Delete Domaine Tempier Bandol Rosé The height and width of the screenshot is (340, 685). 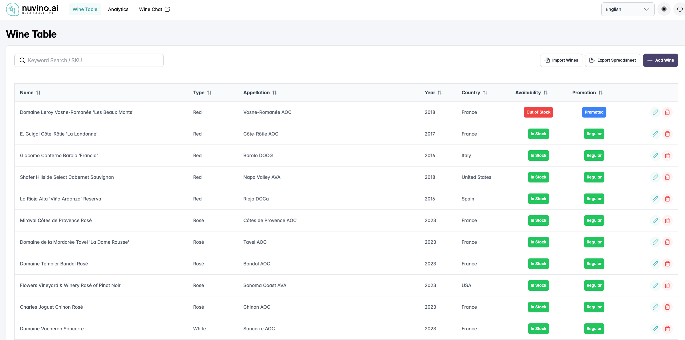tap(667, 264)
